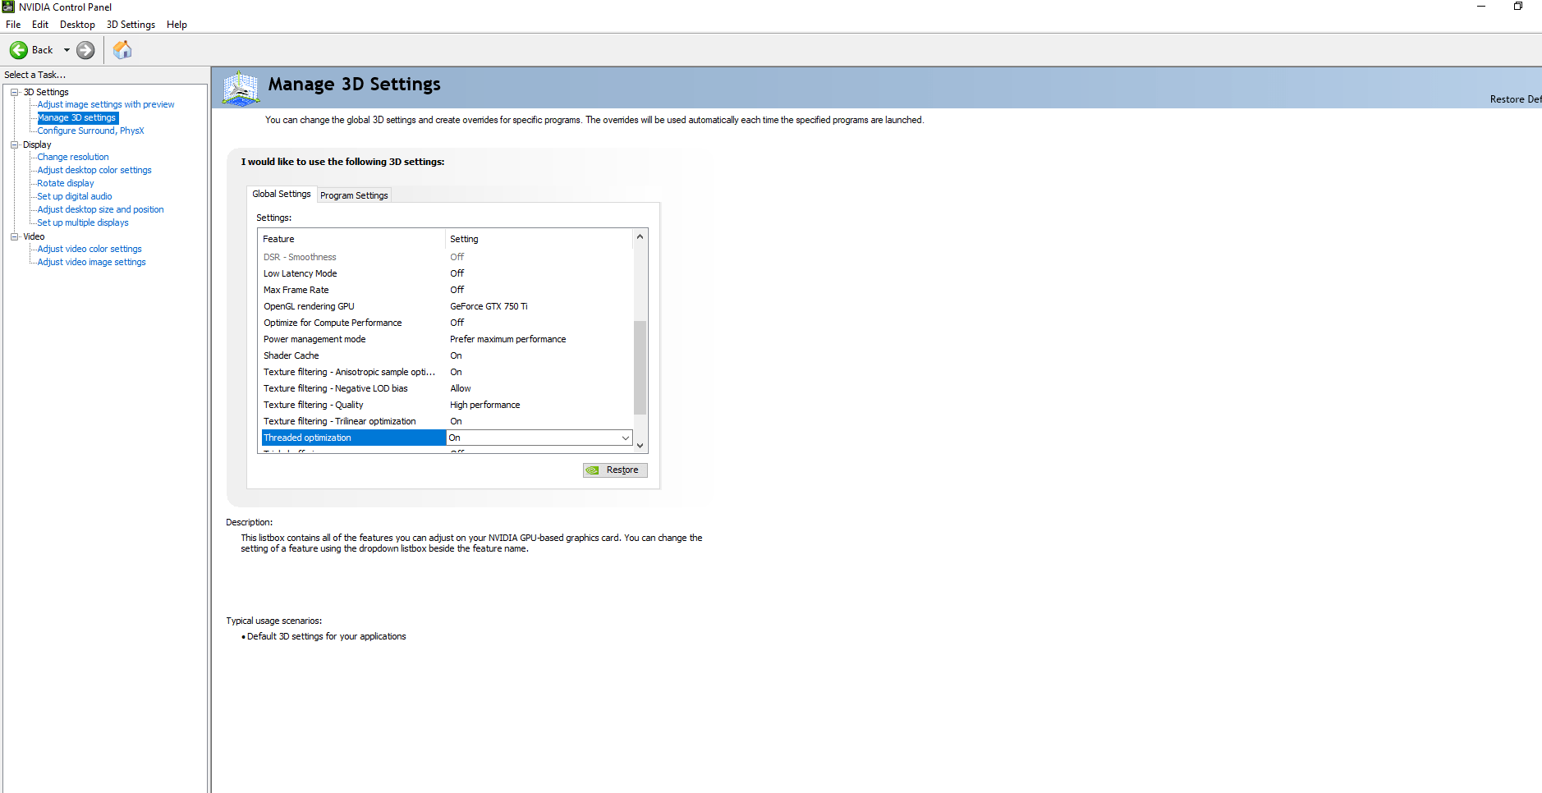Click the NVIDIA Control Panel title icon
The width and height of the screenshot is (1542, 793).
coord(8,7)
